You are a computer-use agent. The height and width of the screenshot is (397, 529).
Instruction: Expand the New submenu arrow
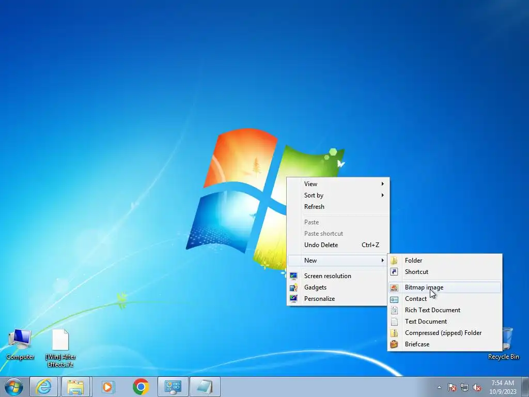[383, 261]
